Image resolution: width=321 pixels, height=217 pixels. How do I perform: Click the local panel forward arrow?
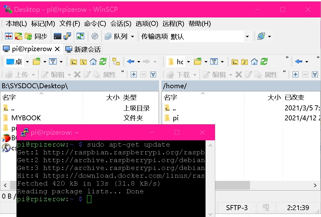pyautogui.click(x=147, y=61)
